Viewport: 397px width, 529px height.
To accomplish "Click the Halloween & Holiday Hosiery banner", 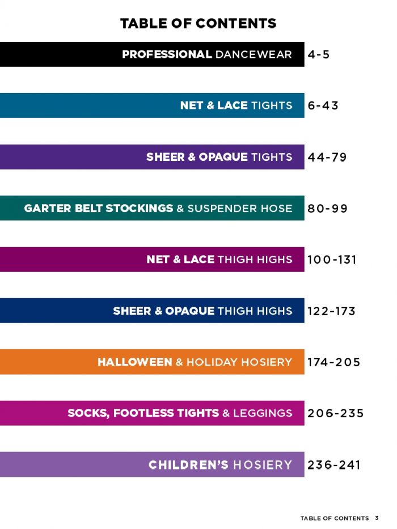I will [x=195, y=362].
